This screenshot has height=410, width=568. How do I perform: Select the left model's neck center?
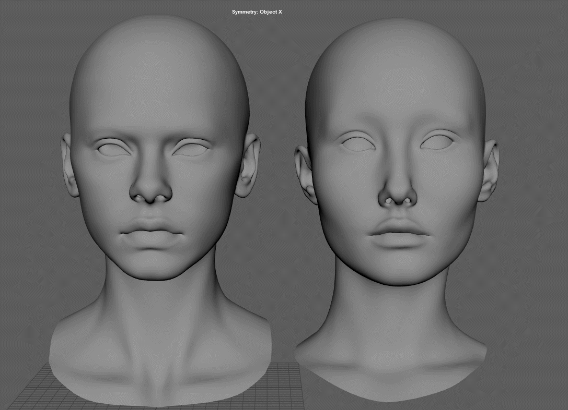pos(158,307)
